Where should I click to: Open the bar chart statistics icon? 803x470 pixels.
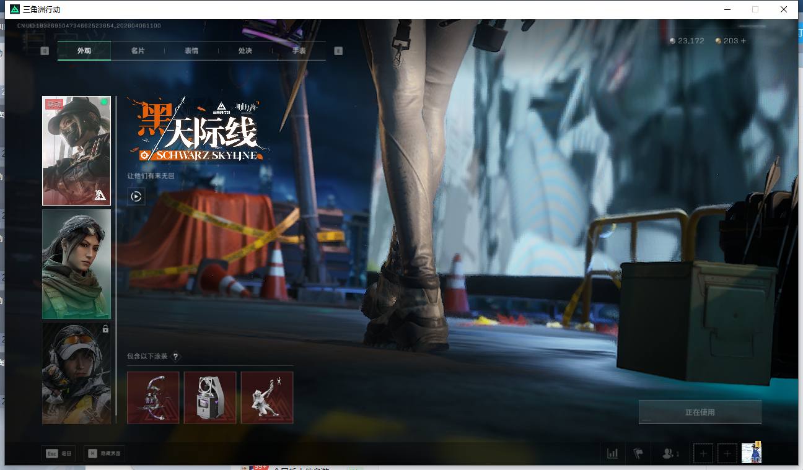coord(613,454)
